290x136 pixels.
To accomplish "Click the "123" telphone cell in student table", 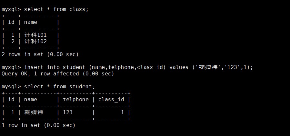I will pyautogui.click(x=68, y=112).
